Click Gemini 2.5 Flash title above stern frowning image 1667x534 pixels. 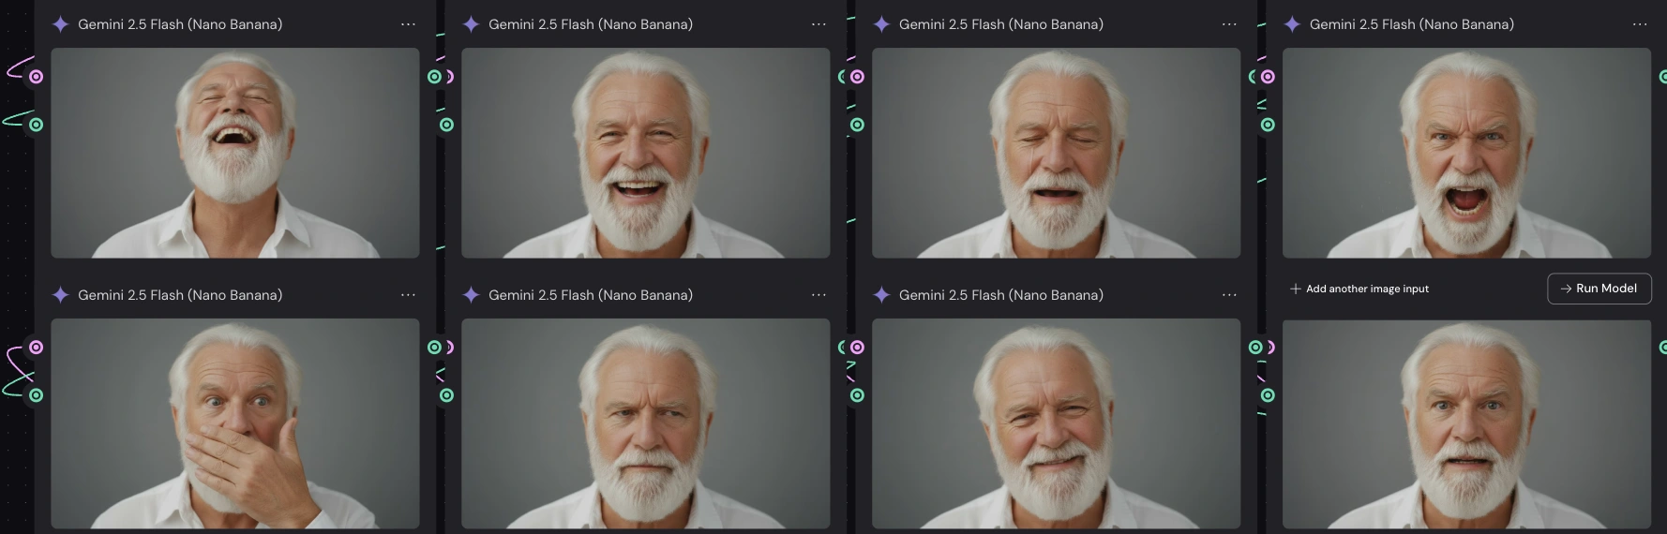(x=591, y=295)
